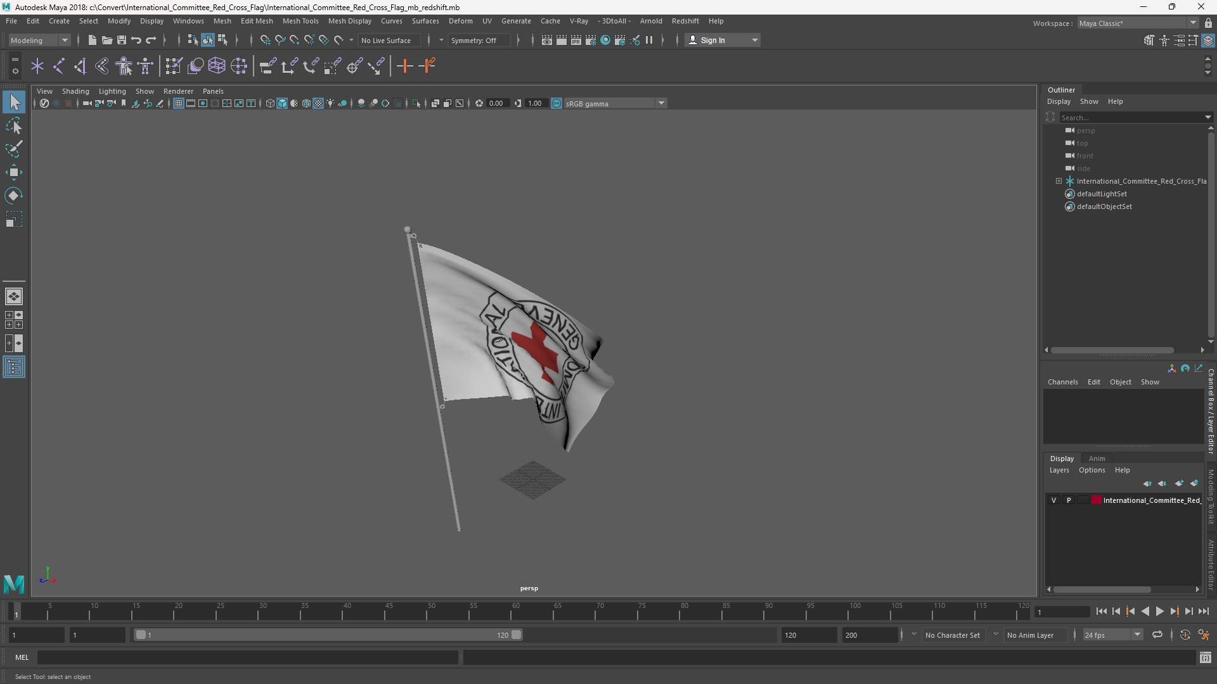Image resolution: width=1217 pixels, height=684 pixels.
Task: Open the 24 fps frame rate dropdown
Action: [x=1112, y=635]
